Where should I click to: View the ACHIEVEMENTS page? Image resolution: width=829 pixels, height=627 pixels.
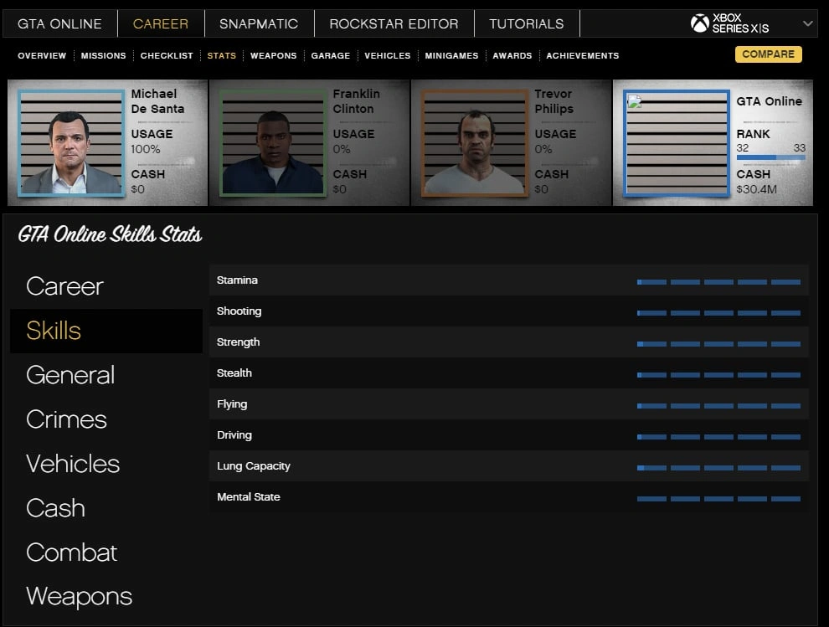pos(582,55)
